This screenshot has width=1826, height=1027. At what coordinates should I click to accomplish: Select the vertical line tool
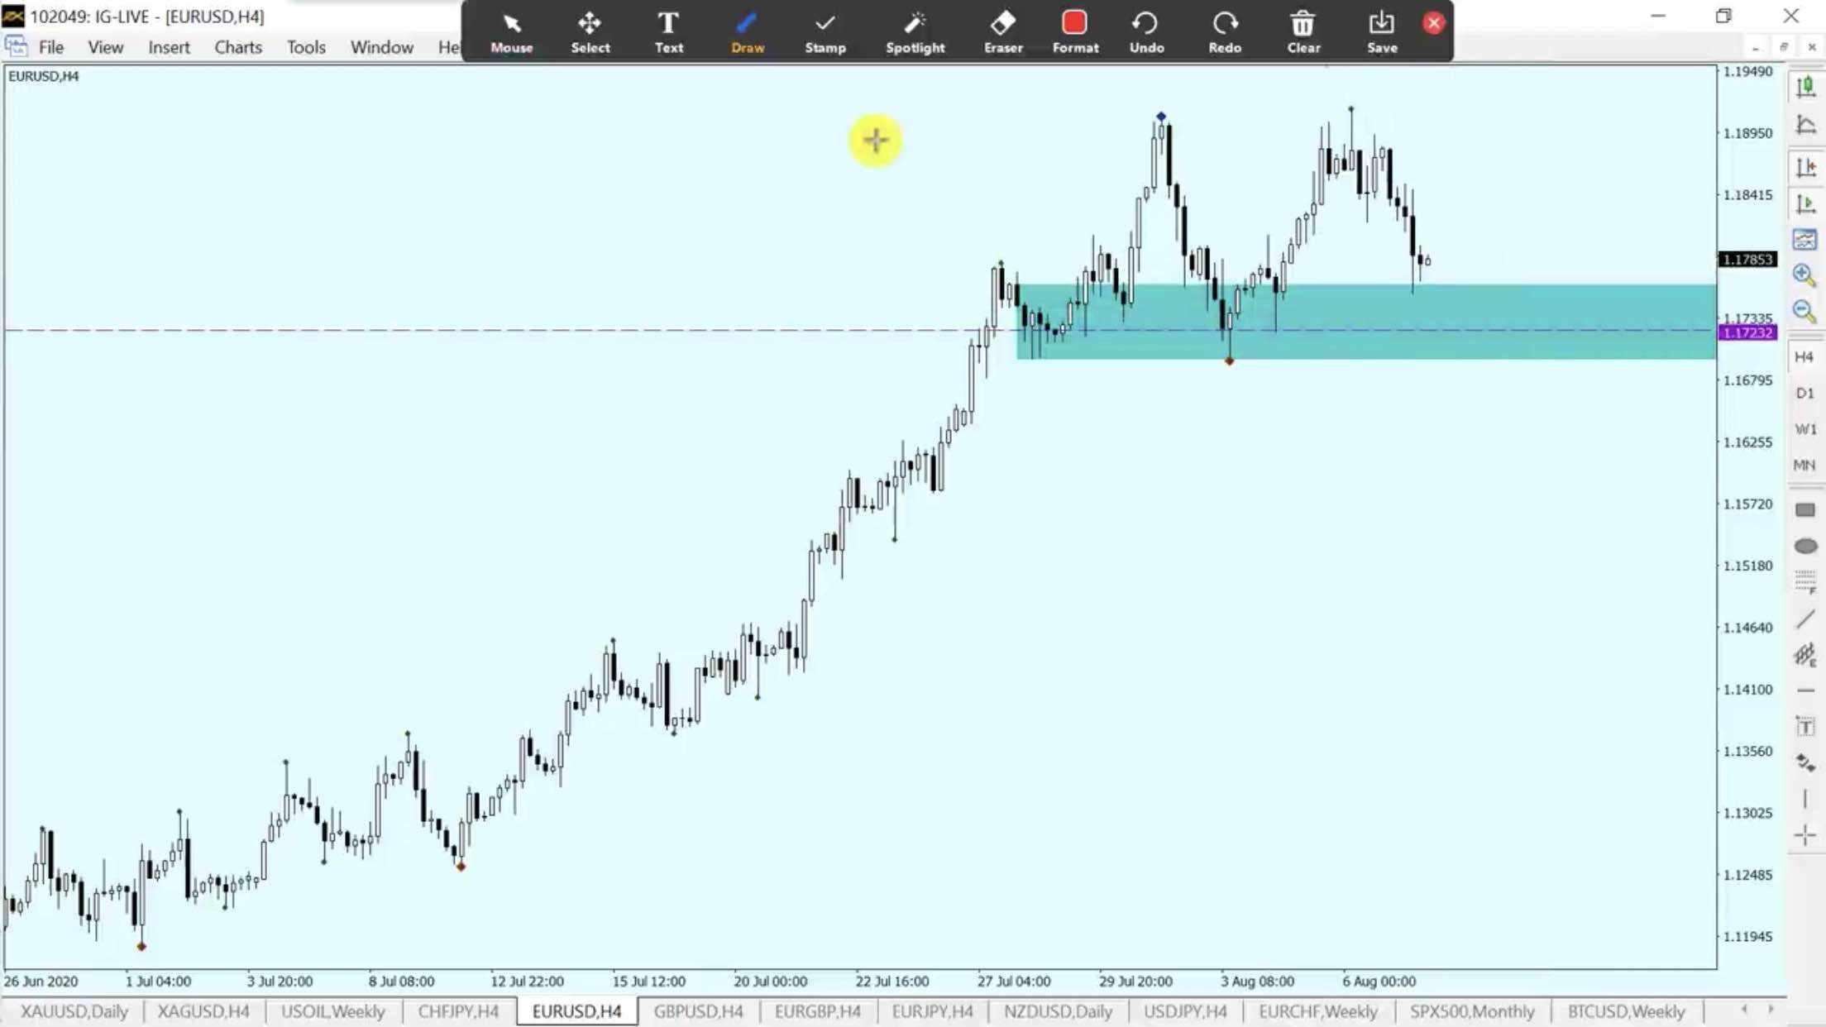1805,799
